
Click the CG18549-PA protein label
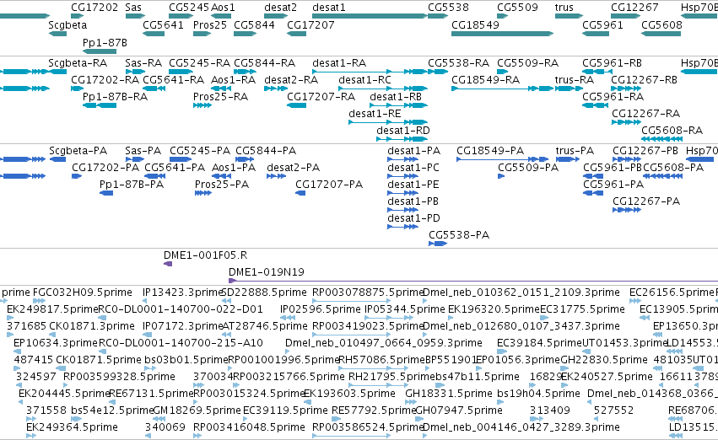coord(490,151)
